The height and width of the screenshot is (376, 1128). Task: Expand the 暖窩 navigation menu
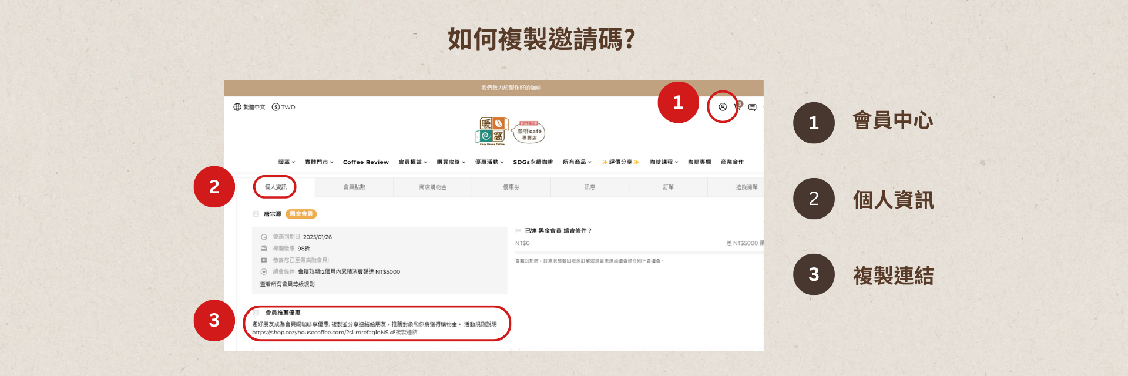point(287,162)
